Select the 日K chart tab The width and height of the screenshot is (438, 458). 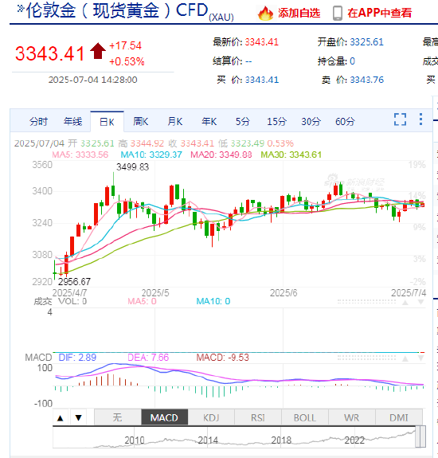pos(107,122)
